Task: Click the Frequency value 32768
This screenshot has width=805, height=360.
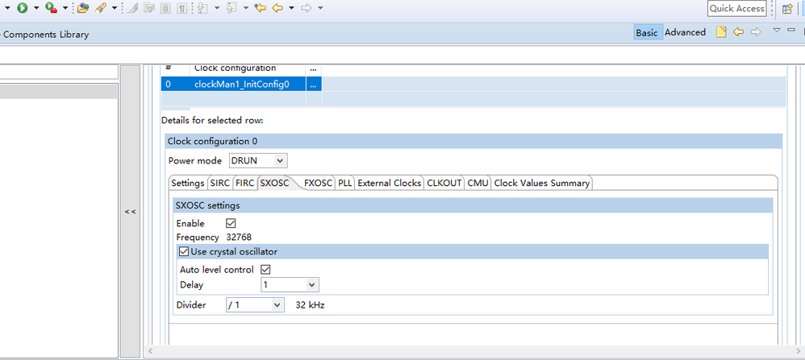Action: [239, 238]
